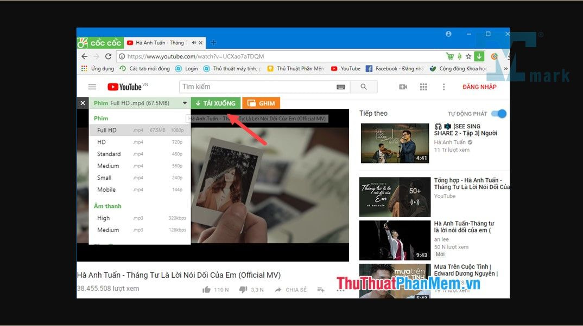Close the Hà Anh Tuấn tab
The image size is (583, 326).
pos(201,43)
